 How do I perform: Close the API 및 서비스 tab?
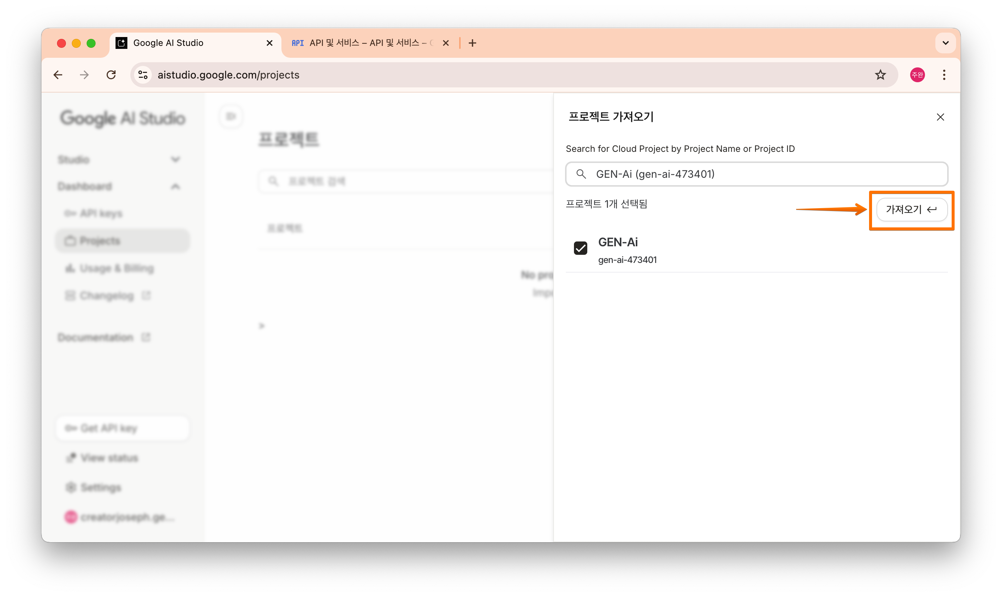coord(445,43)
